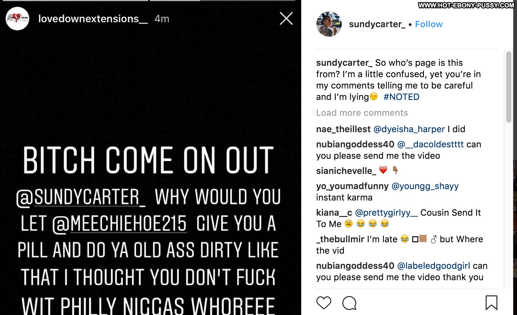
Task: Open @youngg_shayy mention
Action: [x=425, y=186]
